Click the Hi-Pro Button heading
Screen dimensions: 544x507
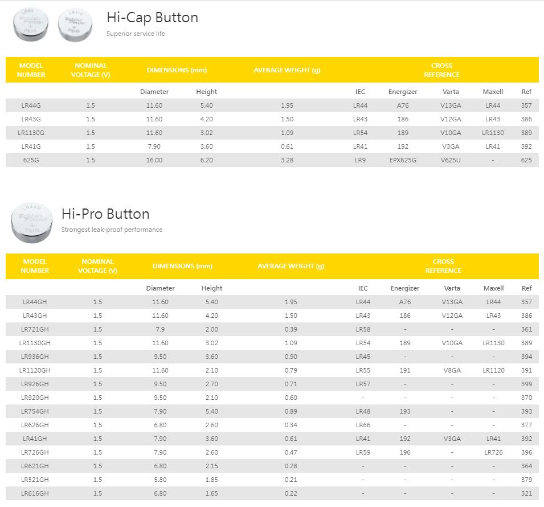[105, 214]
